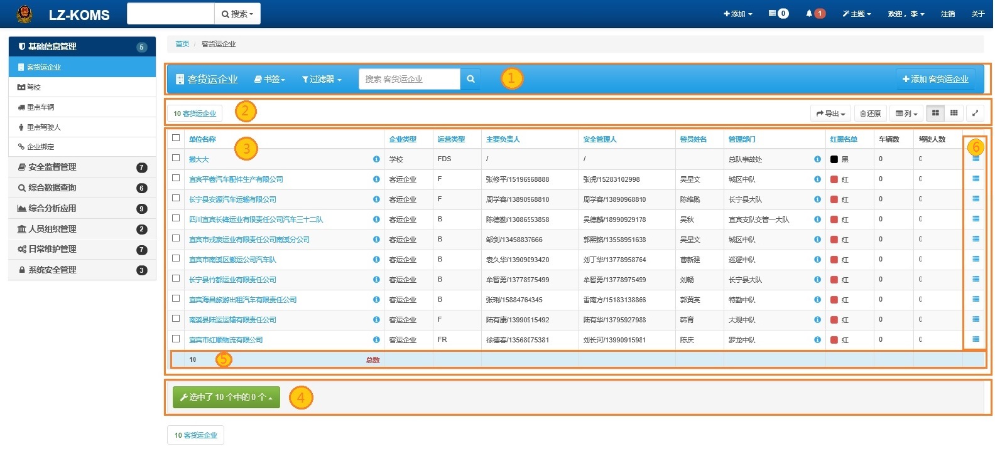Click the red 红 swatch in 罗龙中队 row

pyautogui.click(x=834, y=340)
